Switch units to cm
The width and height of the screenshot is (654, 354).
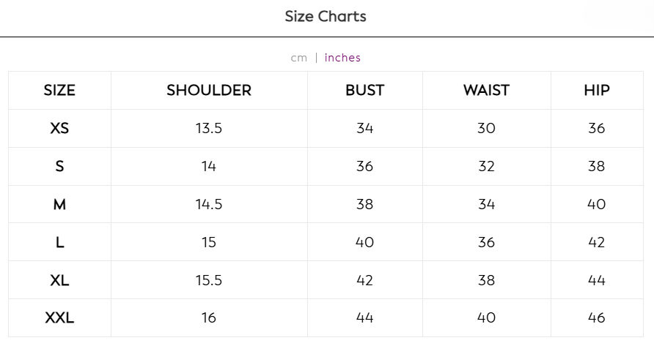point(298,58)
